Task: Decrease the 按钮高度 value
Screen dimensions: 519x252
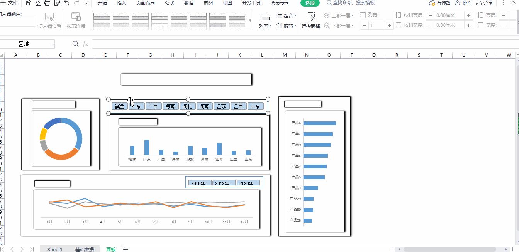Action: point(431,16)
